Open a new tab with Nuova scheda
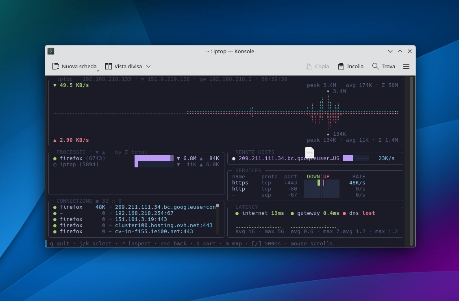459x301 pixels. 74,66
